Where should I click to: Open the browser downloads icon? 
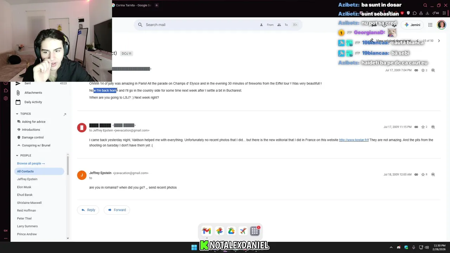[x=427, y=13]
